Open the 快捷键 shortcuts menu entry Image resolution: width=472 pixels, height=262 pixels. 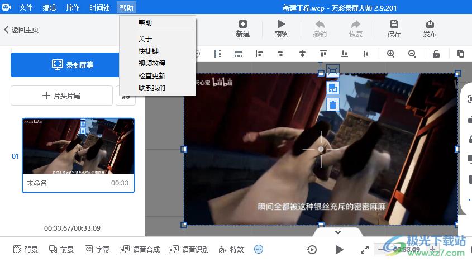pos(149,51)
